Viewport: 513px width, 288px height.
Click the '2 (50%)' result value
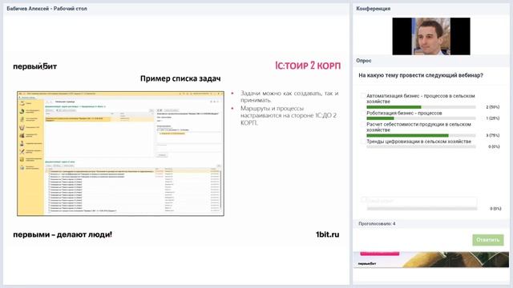[x=493, y=107]
